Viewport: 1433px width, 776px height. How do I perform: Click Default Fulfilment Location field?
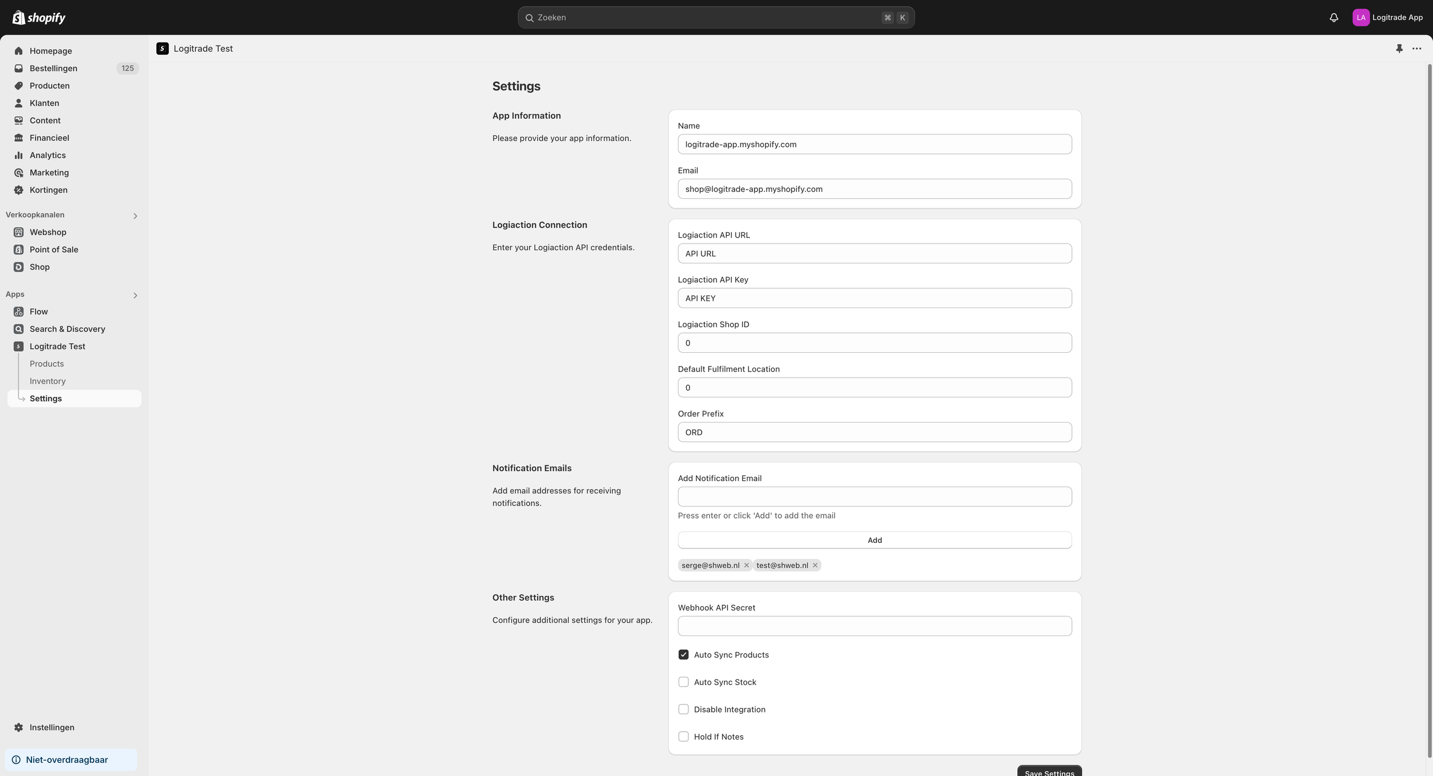[x=875, y=387]
